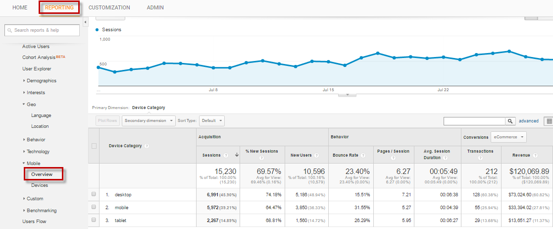
Task: Click the table search magnifier button
Action: (x=510, y=121)
